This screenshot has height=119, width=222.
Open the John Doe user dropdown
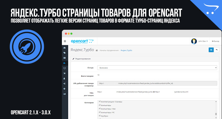pos(203,41)
